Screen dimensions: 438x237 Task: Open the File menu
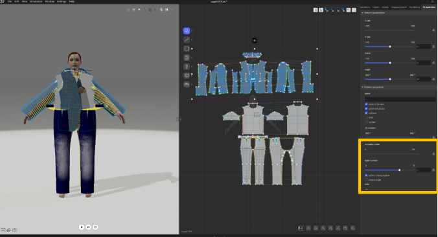click(x=10, y=1)
